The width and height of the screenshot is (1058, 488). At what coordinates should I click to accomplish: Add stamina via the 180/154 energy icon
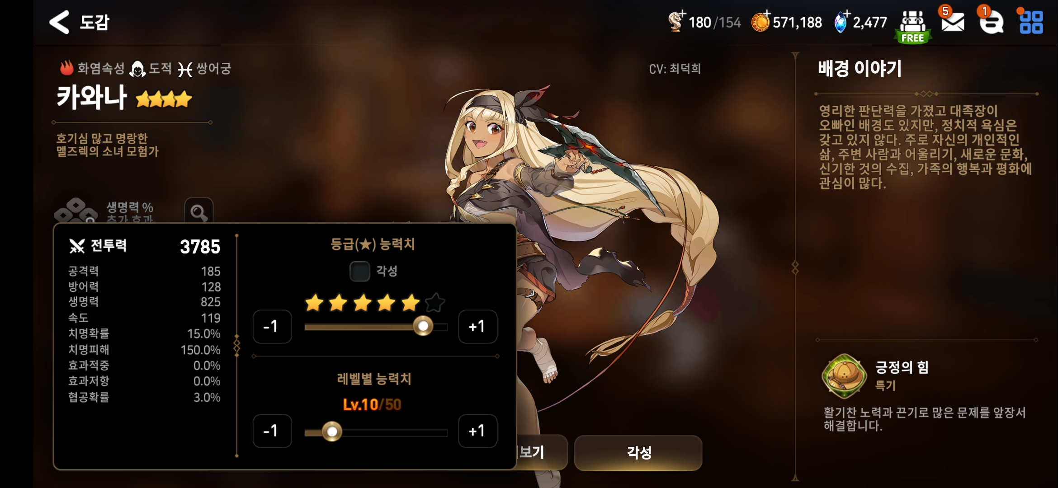click(676, 21)
